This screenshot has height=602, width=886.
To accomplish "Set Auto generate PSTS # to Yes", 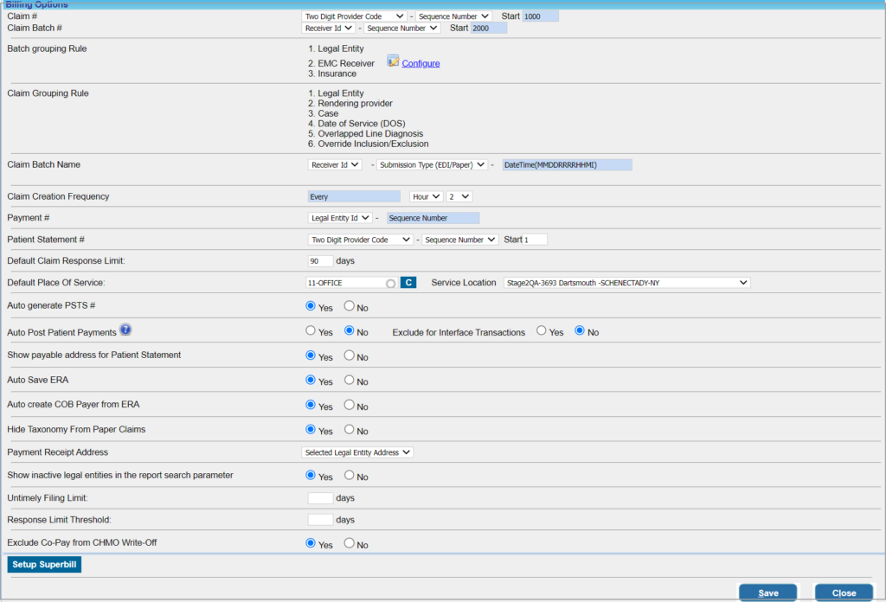I will 311,305.
